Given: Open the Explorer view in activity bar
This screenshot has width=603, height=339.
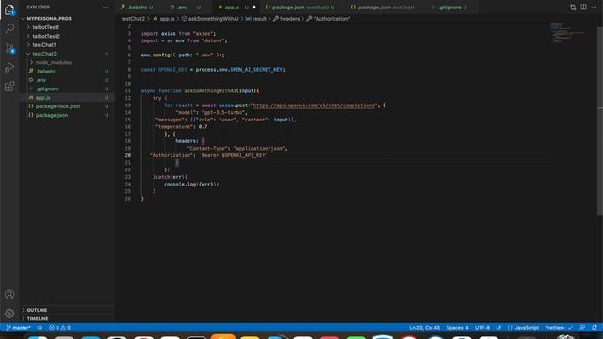Looking at the screenshot, I should click(x=9, y=9).
